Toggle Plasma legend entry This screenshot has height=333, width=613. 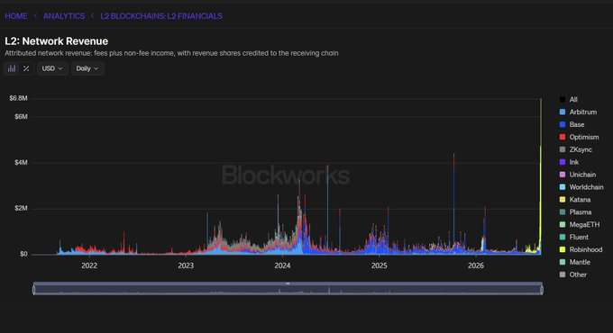tap(575, 212)
